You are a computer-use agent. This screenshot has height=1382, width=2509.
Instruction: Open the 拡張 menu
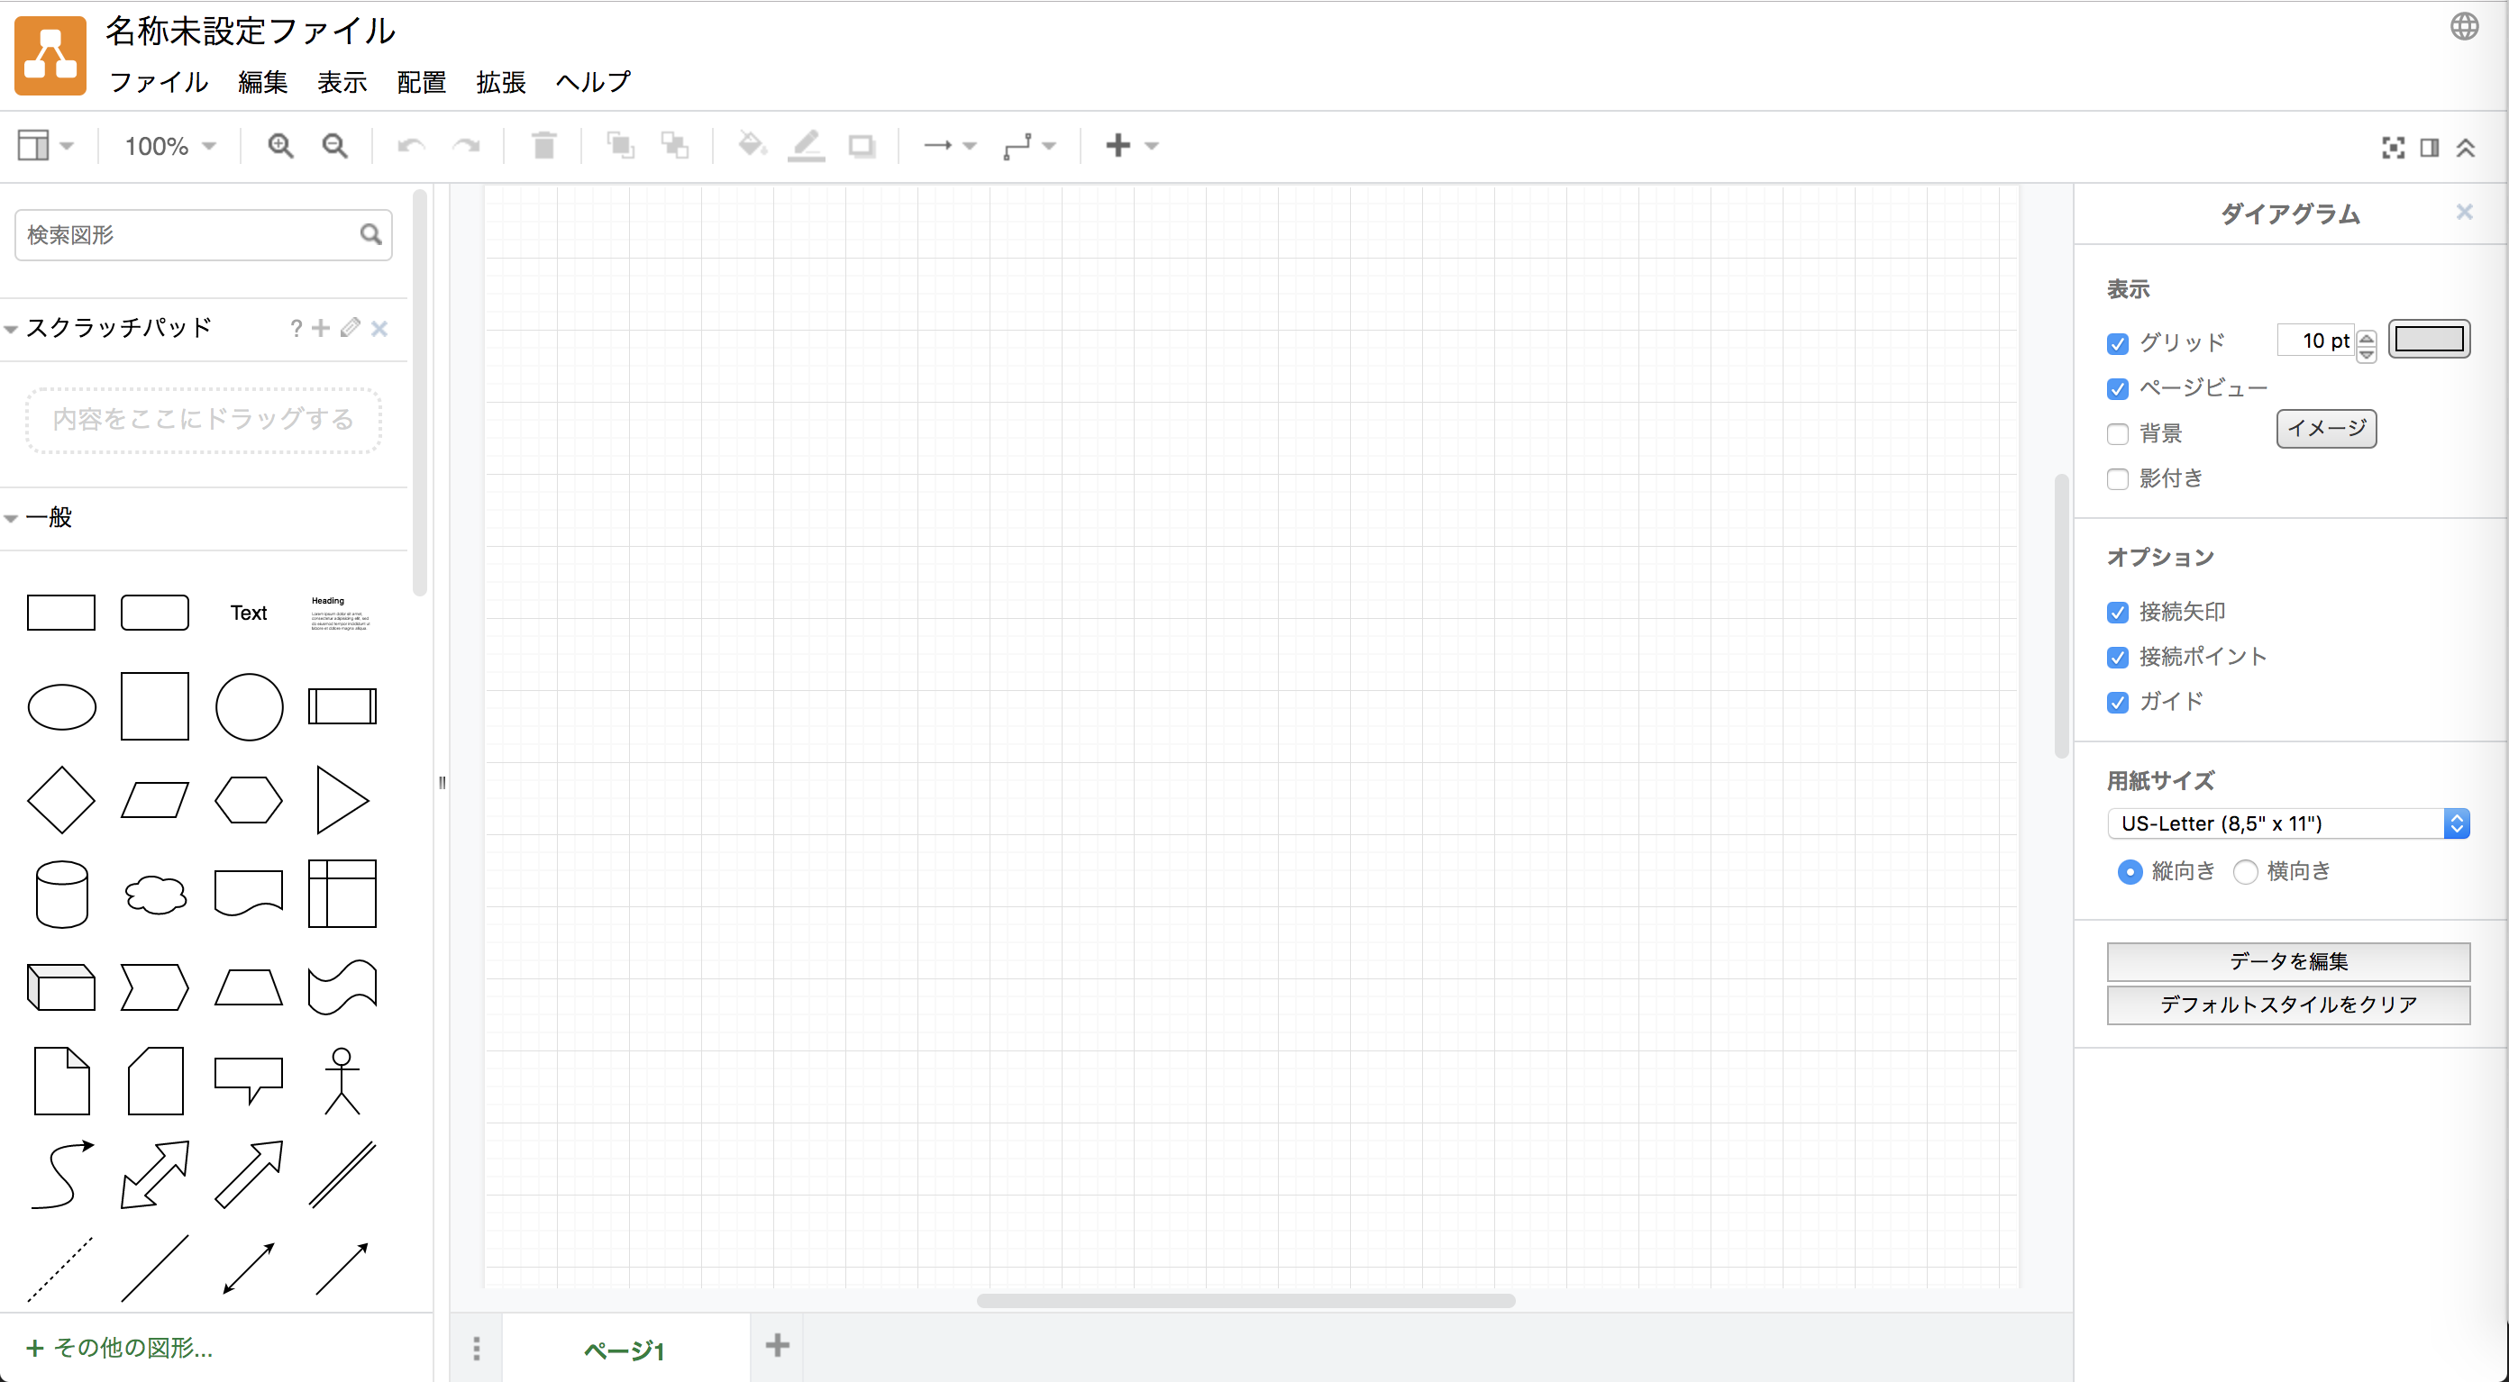tap(501, 82)
